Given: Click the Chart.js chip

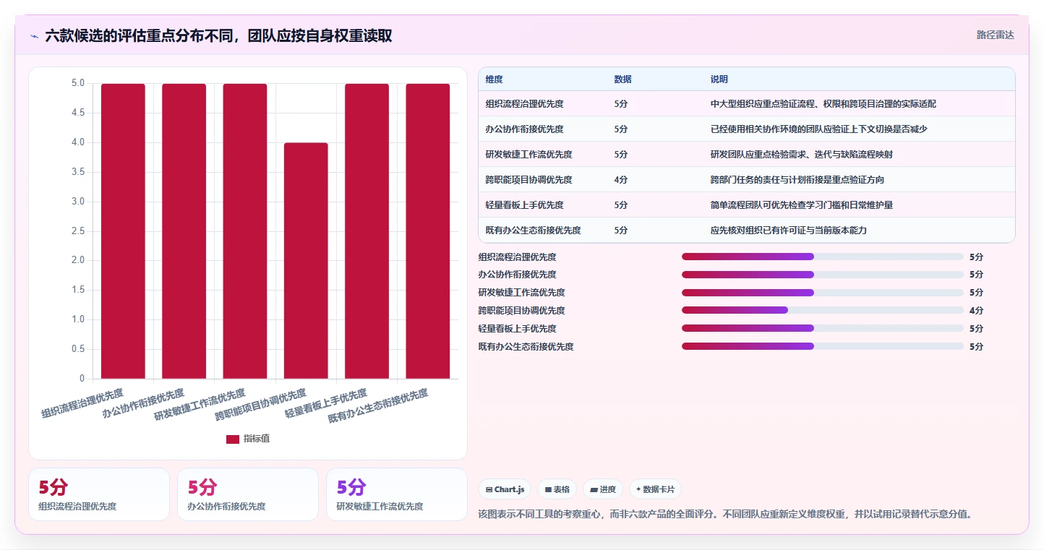Looking at the screenshot, I should pyautogui.click(x=505, y=489).
